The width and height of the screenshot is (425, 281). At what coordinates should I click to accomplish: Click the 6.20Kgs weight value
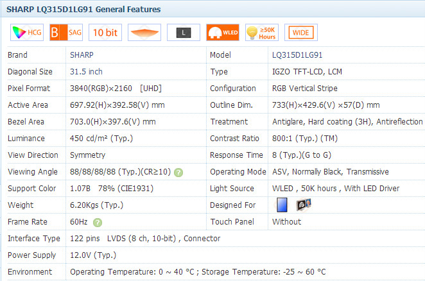[x=96, y=205]
